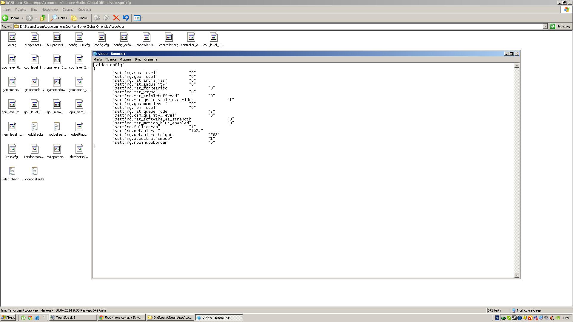Toggle the Folders (Папки) pane button

[80, 18]
